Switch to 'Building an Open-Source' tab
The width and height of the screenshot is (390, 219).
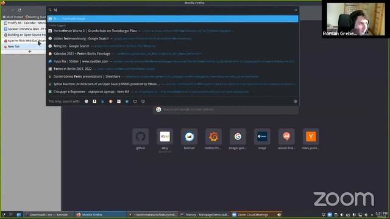click(24, 35)
